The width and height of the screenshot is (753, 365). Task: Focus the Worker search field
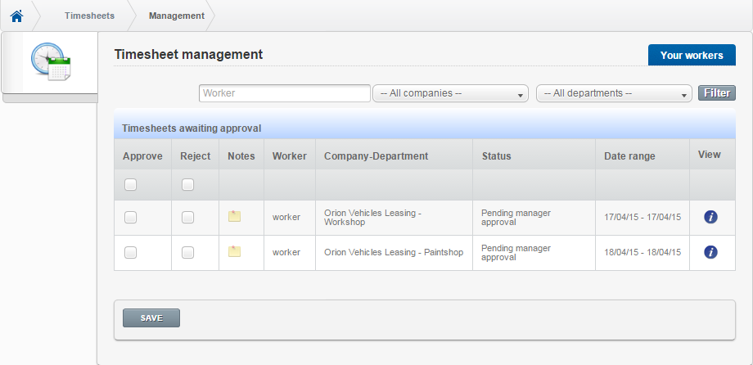(x=285, y=93)
